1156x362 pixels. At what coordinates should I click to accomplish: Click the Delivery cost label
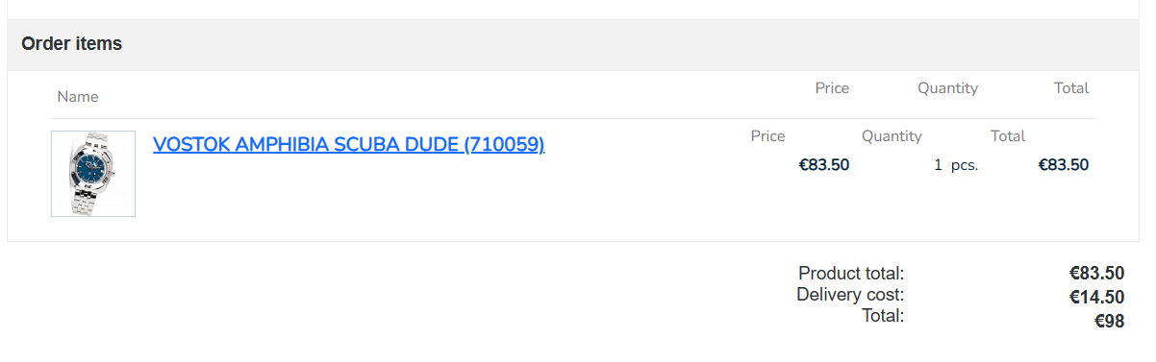[x=850, y=295]
